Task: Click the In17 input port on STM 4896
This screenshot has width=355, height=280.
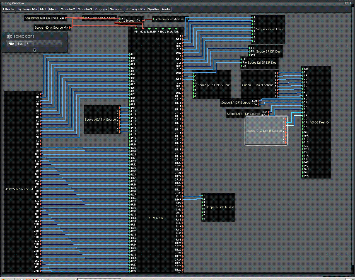Action: coord(130,135)
